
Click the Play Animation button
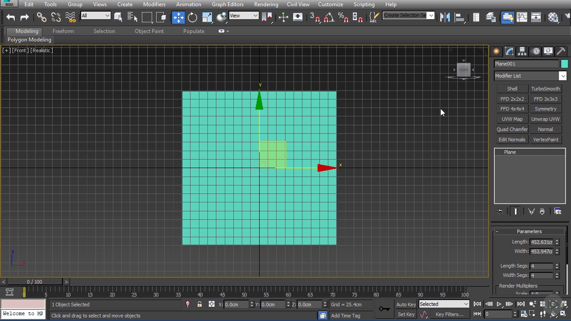tap(499, 304)
